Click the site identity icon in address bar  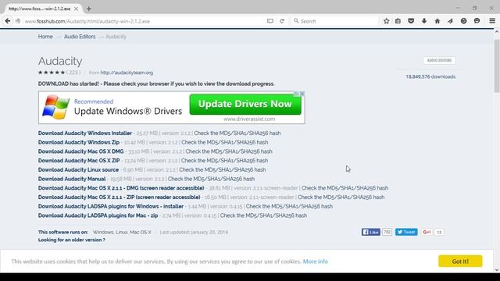pyautogui.click(x=18, y=21)
